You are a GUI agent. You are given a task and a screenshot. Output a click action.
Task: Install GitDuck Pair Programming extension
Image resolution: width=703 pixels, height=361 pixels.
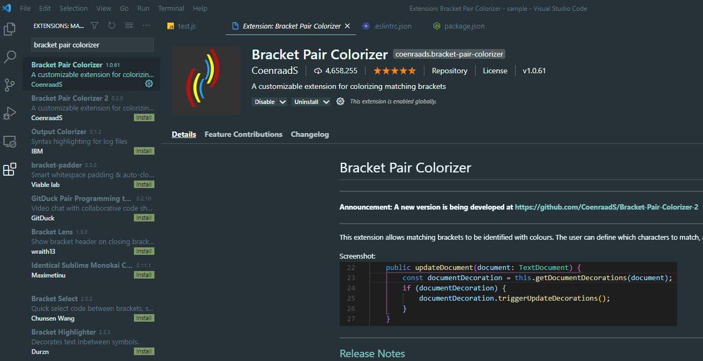coord(144,218)
